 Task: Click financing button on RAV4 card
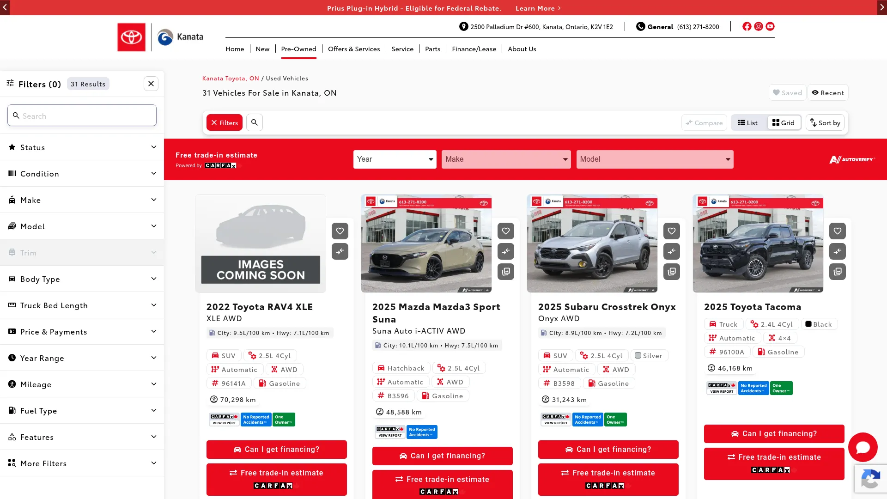tap(277, 450)
